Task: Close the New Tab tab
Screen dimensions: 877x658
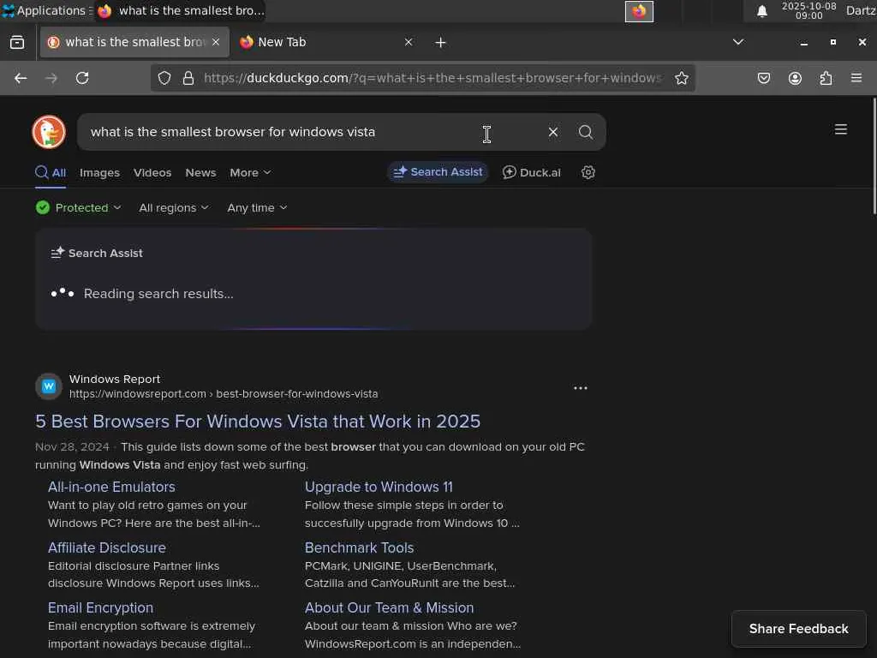Action: pos(409,42)
